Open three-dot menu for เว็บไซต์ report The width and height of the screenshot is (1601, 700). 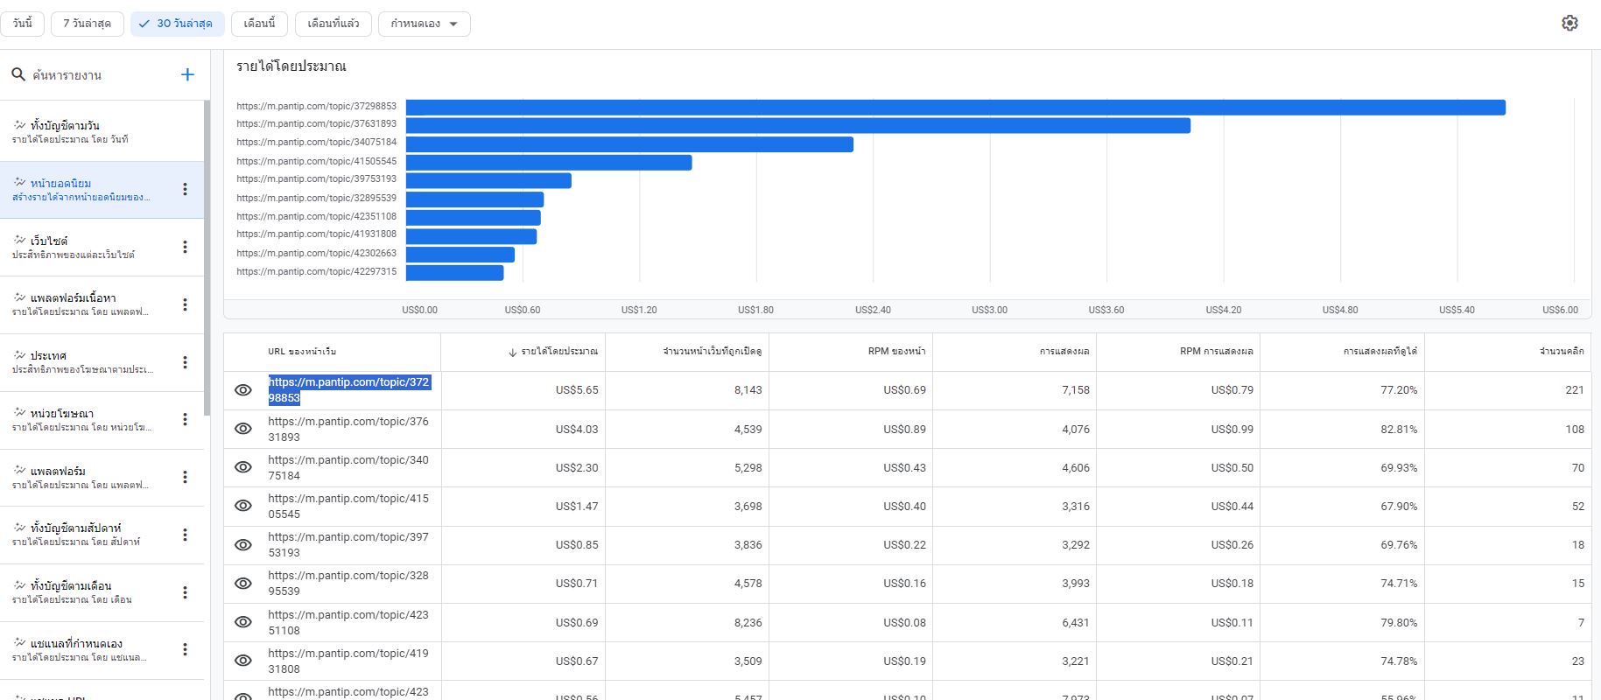click(x=185, y=247)
